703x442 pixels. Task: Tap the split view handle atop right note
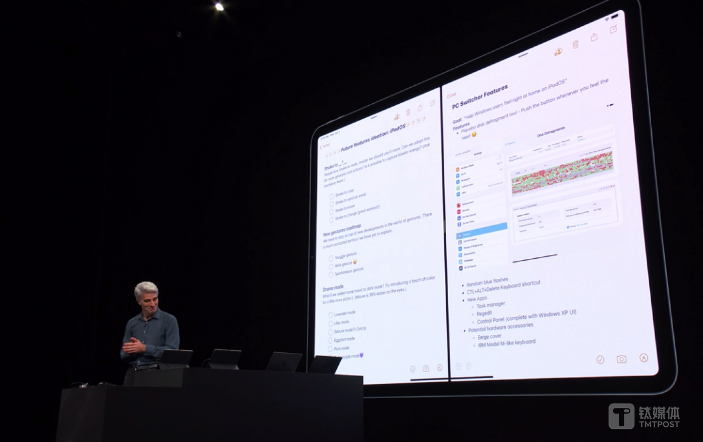[x=523, y=55]
